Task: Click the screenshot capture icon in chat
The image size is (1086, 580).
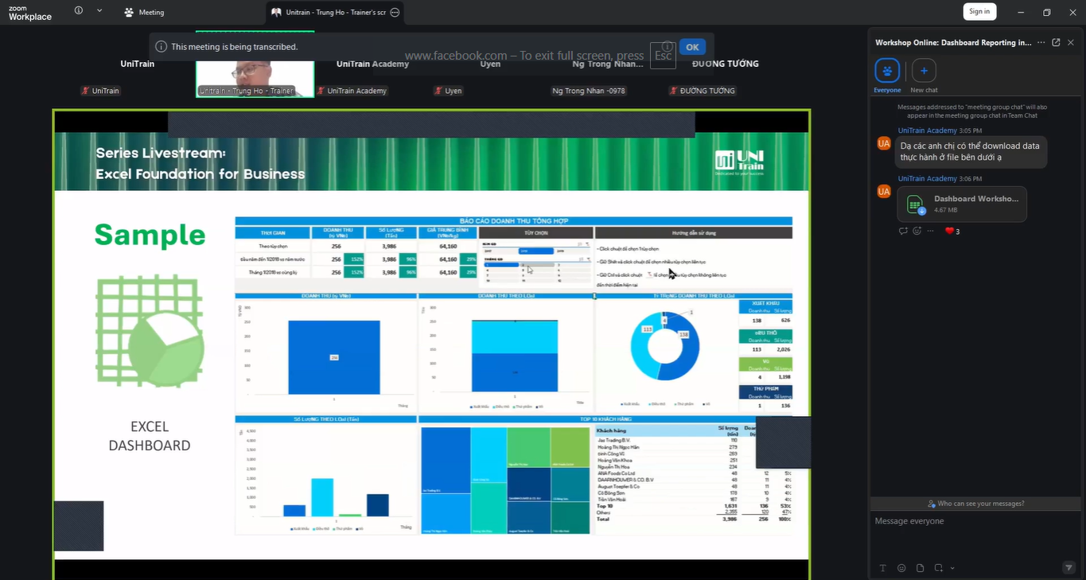Action: point(939,568)
